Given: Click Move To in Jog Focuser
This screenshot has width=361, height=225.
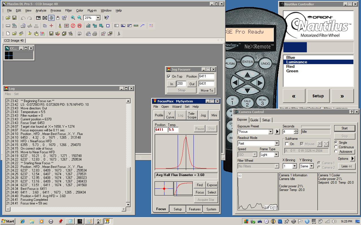Looking at the screenshot, I should (207, 91).
